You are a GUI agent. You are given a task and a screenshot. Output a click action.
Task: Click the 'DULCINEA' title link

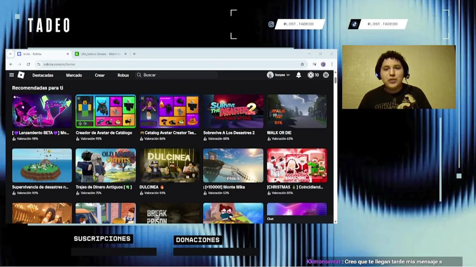[x=152, y=187]
